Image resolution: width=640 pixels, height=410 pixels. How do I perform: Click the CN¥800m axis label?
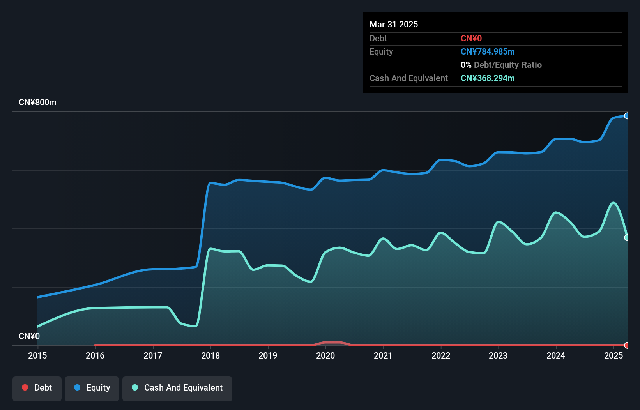(37, 102)
